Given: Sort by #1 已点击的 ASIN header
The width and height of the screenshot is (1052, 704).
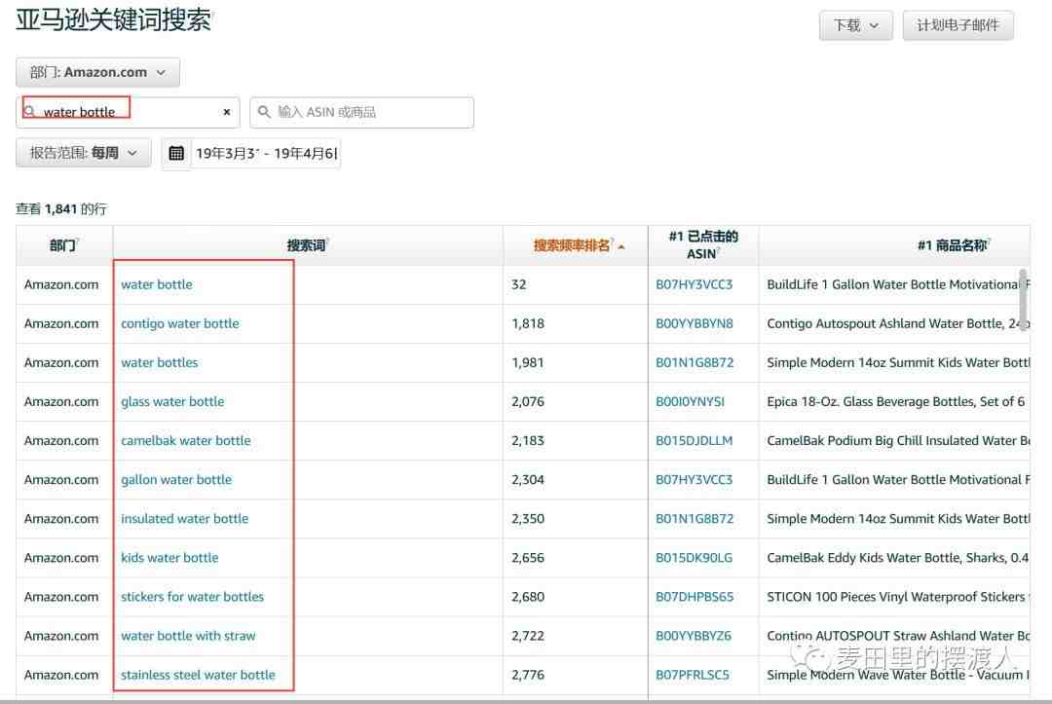Looking at the screenshot, I should coord(703,244).
